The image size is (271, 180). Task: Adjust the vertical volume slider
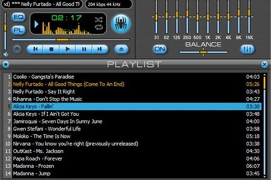tap(5, 31)
